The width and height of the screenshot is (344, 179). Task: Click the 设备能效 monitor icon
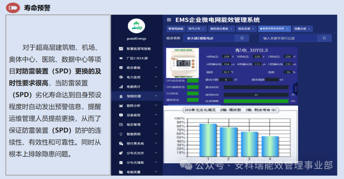(121, 115)
